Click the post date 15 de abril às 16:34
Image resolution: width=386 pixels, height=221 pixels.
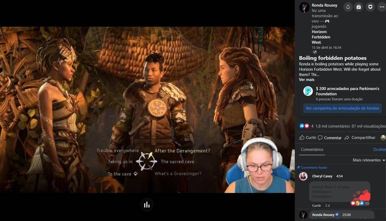click(x=327, y=47)
